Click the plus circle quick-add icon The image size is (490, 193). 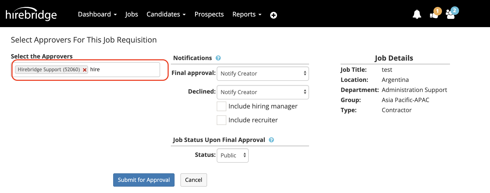coord(273,15)
